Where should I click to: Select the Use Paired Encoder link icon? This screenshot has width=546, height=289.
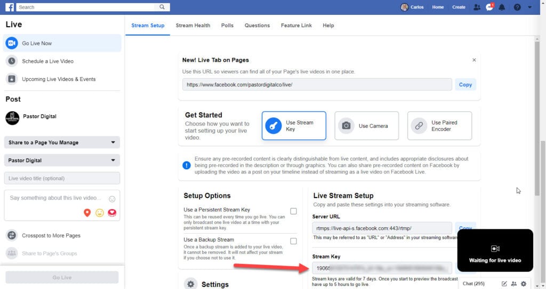click(x=419, y=126)
